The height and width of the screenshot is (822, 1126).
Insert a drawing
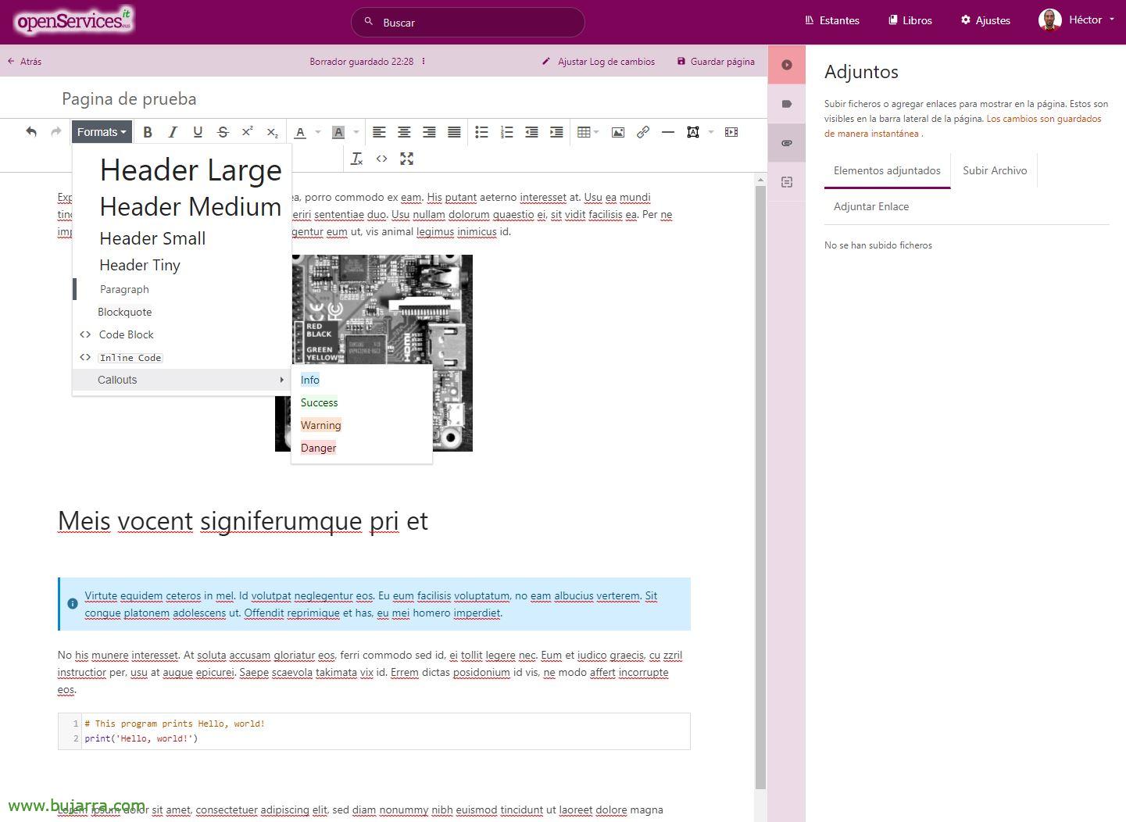693,132
